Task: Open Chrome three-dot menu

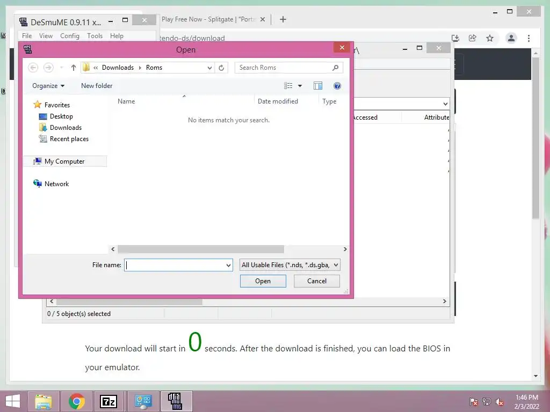Action: (529, 38)
